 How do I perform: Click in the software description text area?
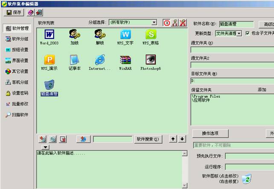point(109,169)
